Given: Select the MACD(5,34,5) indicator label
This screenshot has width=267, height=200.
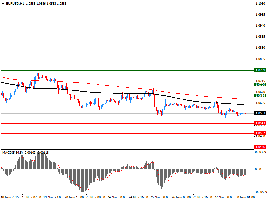Looking at the screenshot, I should pos(12,153).
